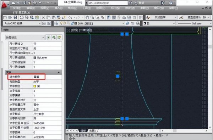Click the Cut scissors icon
This screenshot has width=213, height=140.
click(43, 17)
